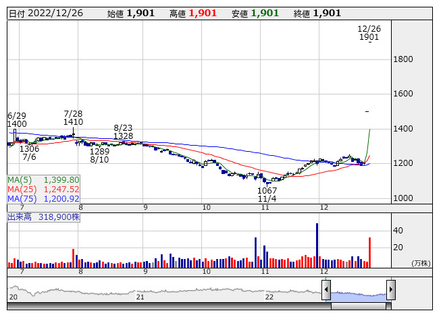This screenshot has height=317, width=441.
Task: Click the 8/23 1328 price annotation
Action: point(123,132)
